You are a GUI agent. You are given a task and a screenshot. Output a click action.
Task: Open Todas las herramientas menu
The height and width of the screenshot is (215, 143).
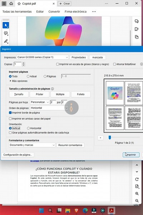click(17, 12)
